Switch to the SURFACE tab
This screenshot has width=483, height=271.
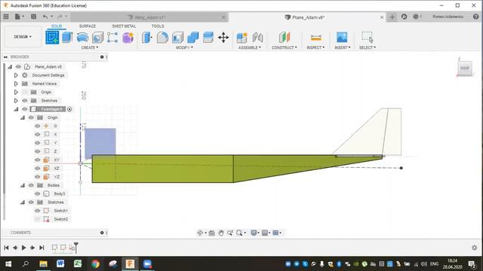pos(88,26)
